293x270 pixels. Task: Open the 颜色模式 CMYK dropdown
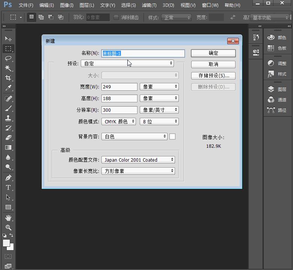[x=119, y=121]
